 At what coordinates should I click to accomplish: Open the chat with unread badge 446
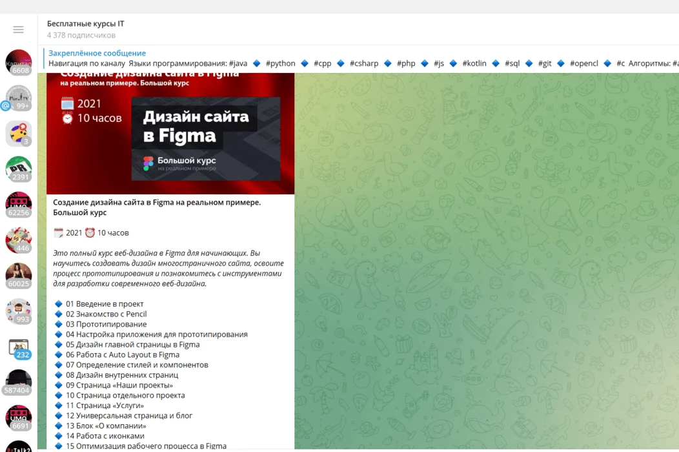click(x=19, y=240)
